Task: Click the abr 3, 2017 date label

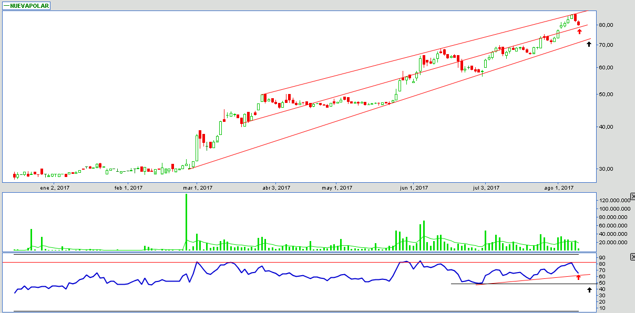Action: pos(276,187)
